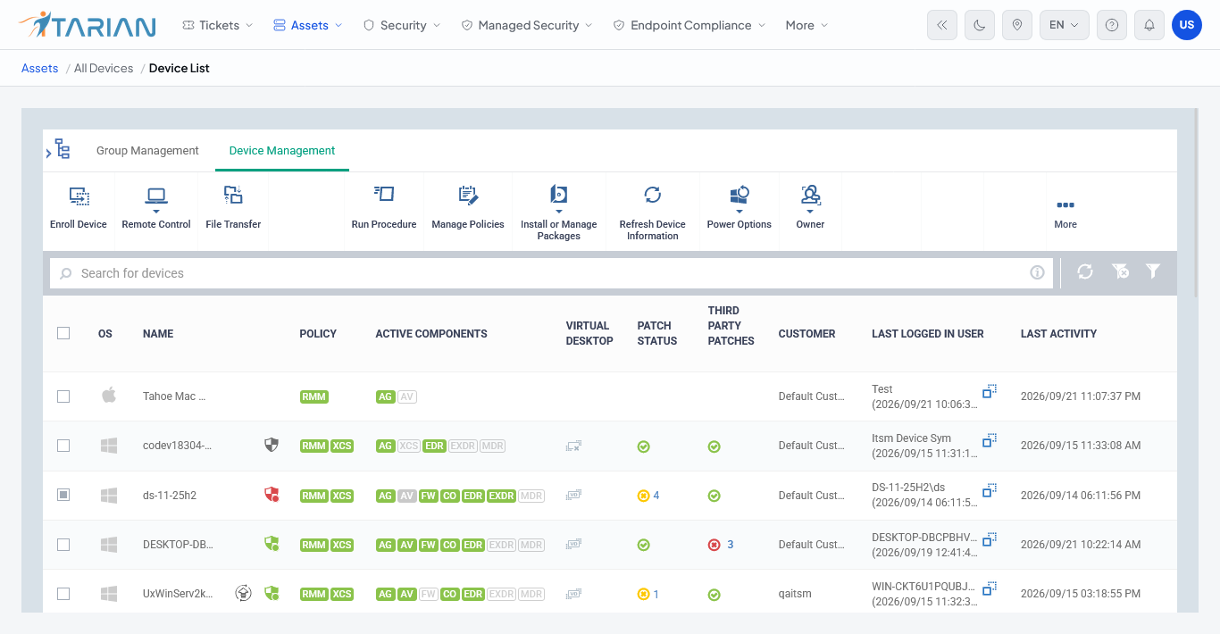This screenshot has width=1220, height=634.
Task: Uncheck the ds-11-25h2 device checkbox
Action: [63, 495]
